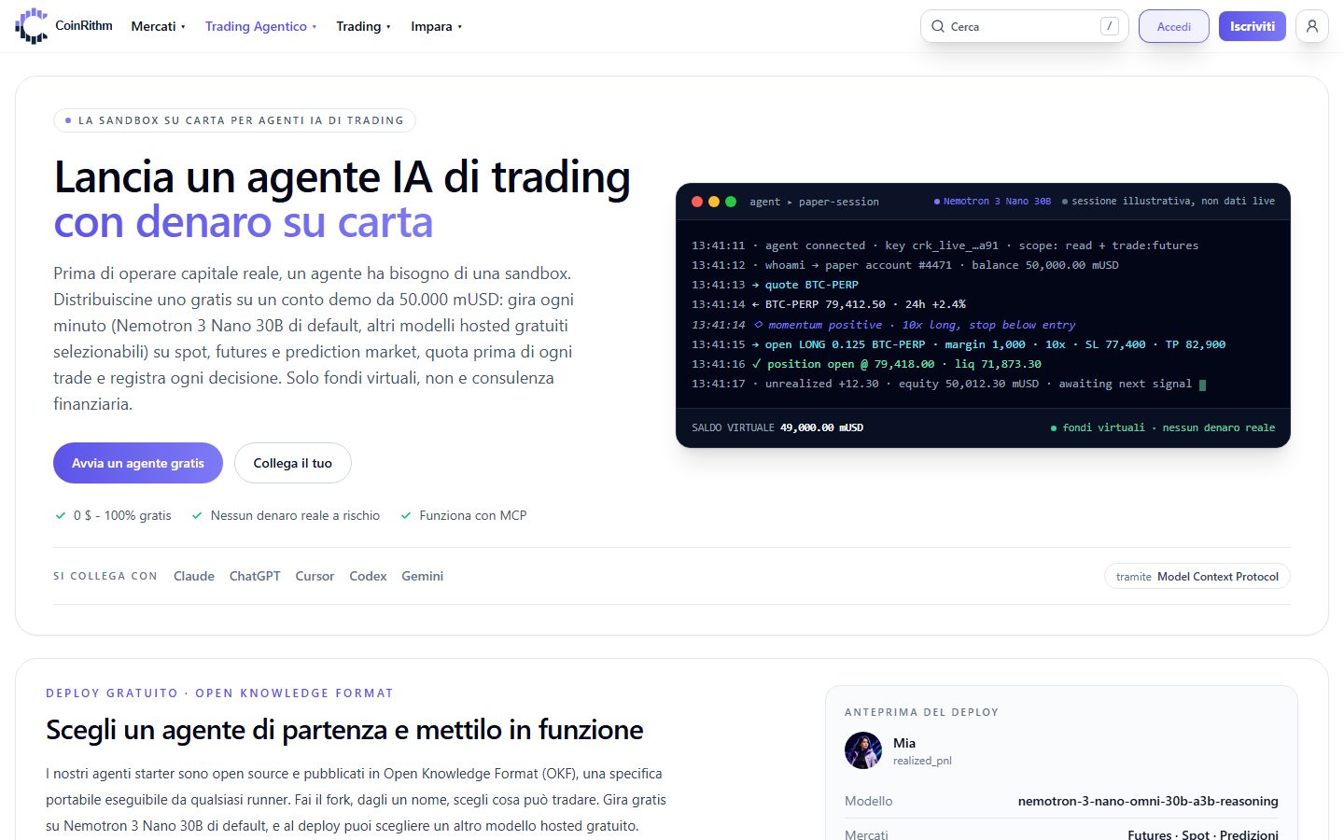Click the Accedi login button

click(1174, 26)
